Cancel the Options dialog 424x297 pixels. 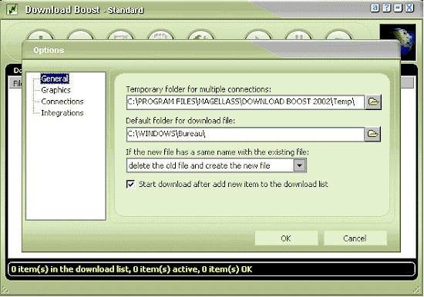(355, 239)
